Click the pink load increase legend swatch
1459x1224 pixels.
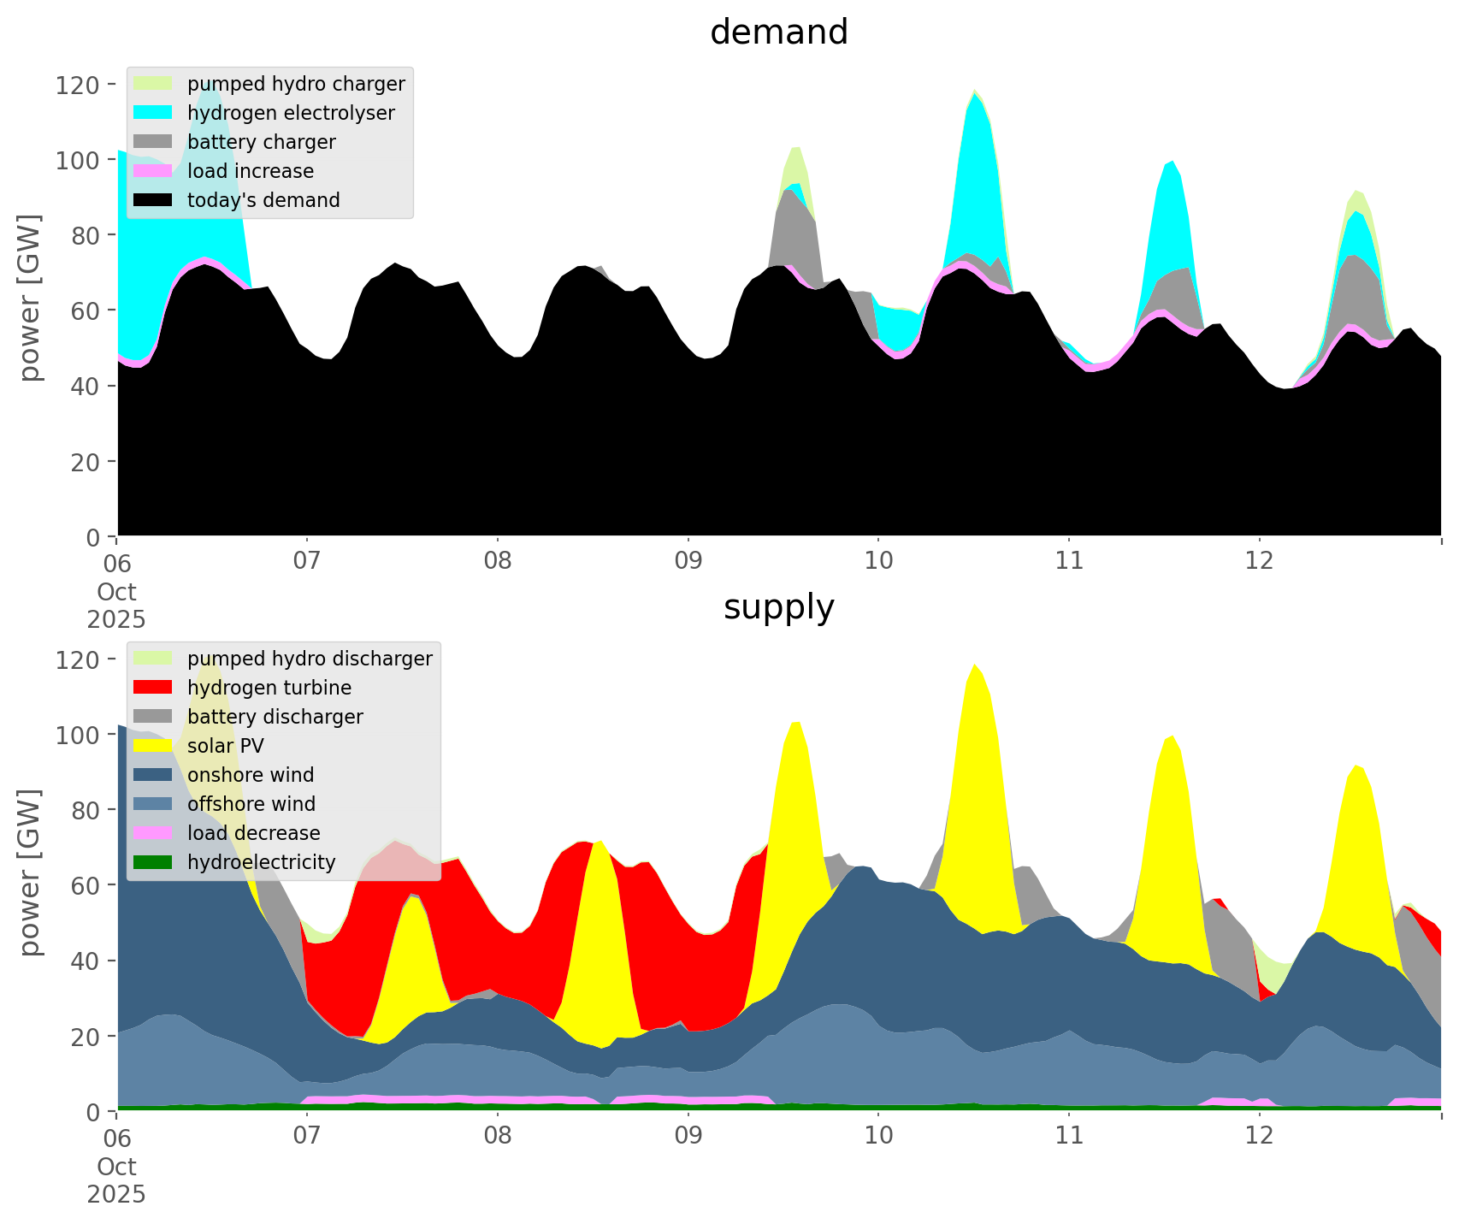(x=154, y=171)
